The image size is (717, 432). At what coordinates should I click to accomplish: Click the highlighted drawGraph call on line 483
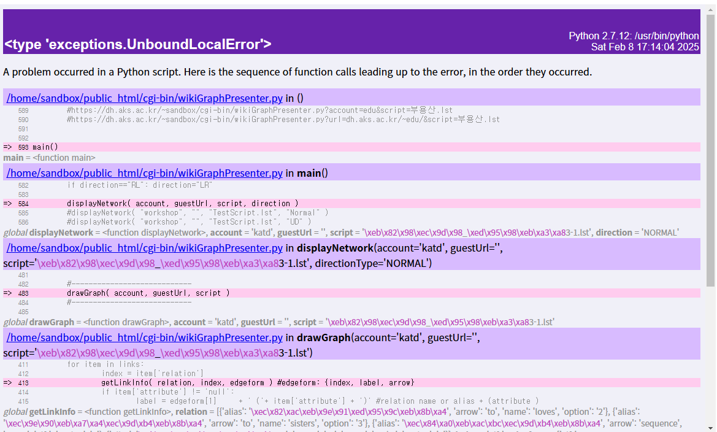click(148, 293)
